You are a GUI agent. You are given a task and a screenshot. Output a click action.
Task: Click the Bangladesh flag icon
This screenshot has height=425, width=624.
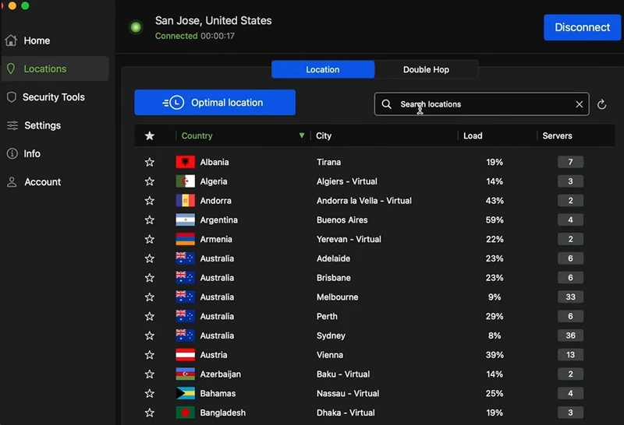point(186,413)
